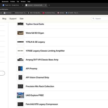Open a new browser tab with plus button
This screenshot has height=108, width=108.
tap(49, 5)
